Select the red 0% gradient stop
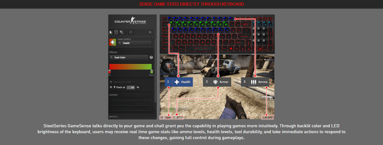Viewport: 383px width, 145px height. (110, 72)
